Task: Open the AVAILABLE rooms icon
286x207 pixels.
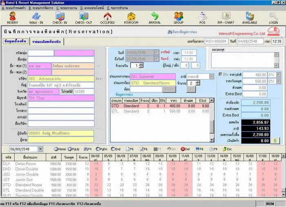Action: (x=250, y=18)
